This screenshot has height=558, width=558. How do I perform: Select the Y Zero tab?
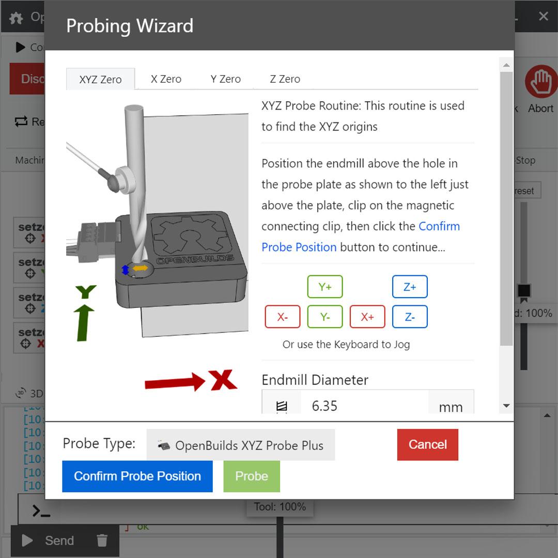(x=225, y=79)
